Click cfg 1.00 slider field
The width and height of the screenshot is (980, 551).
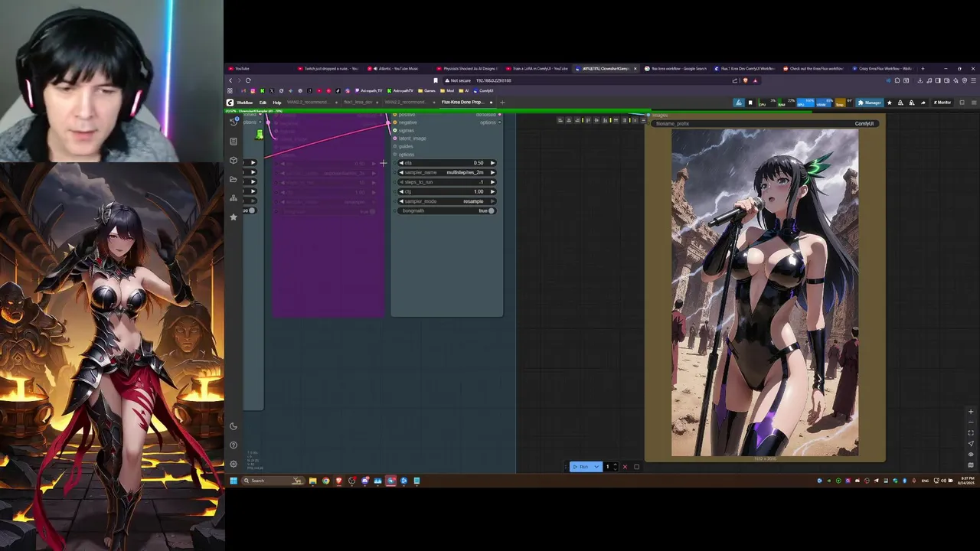pos(447,191)
